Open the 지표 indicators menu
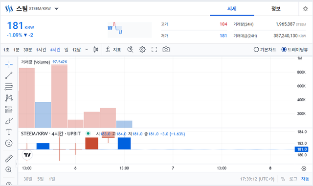313x186 pixels. tap(113, 50)
